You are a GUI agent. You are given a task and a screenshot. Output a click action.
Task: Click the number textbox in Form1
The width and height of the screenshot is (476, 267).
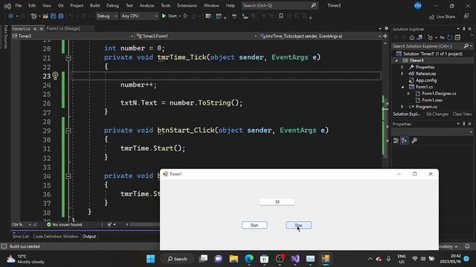tap(277, 202)
